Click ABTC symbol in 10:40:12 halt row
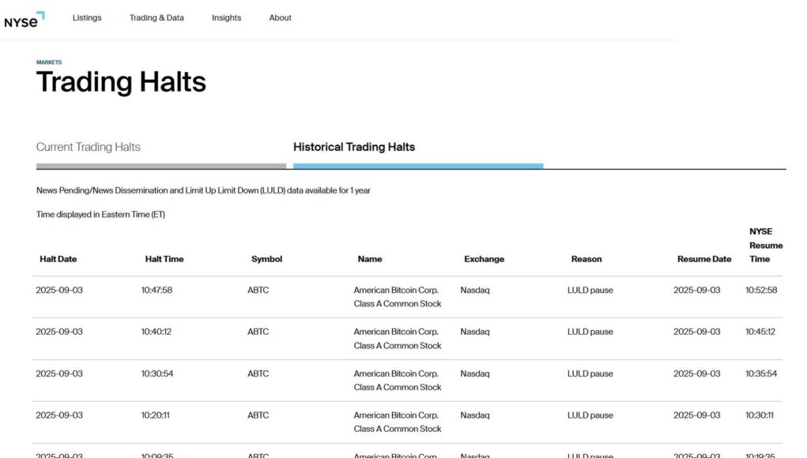Screen dimensions: 807x458 click(x=258, y=332)
